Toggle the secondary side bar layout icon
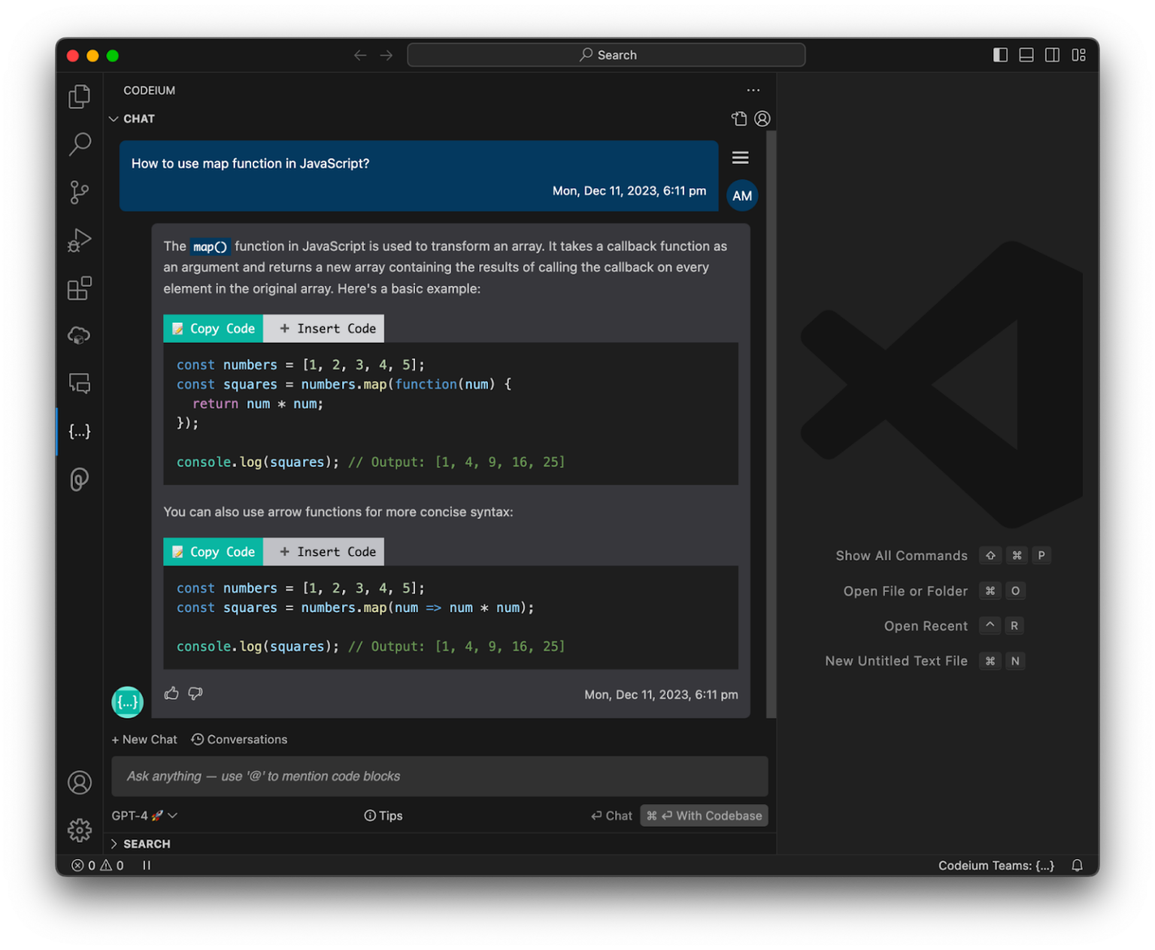 [x=1052, y=55]
